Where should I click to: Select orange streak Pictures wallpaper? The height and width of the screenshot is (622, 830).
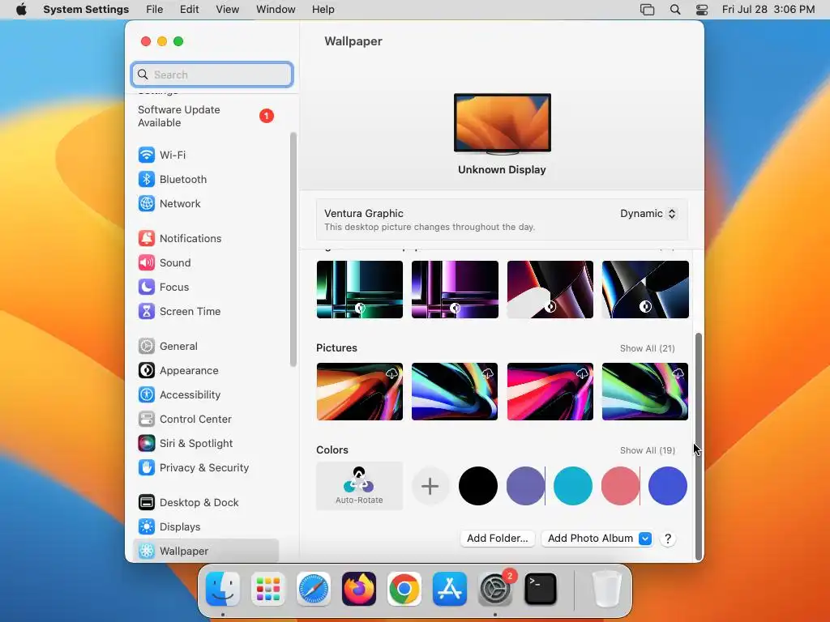[x=360, y=391]
